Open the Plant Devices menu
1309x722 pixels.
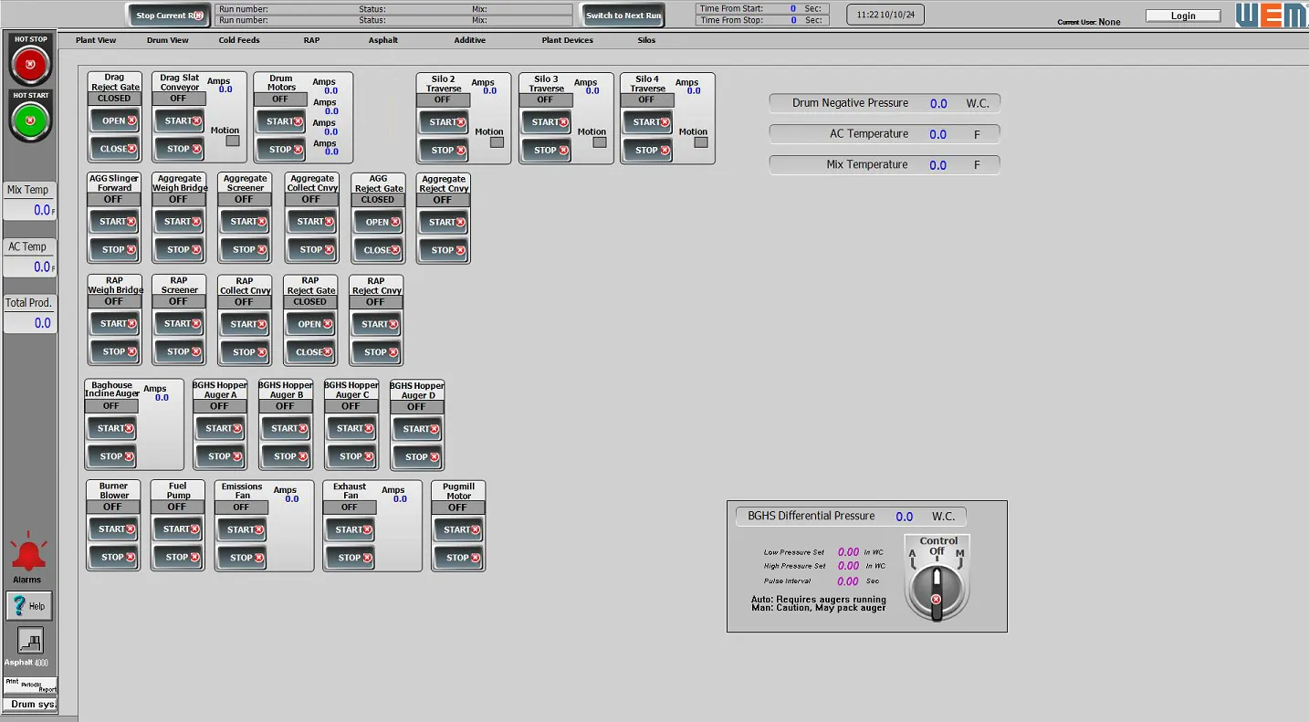click(x=567, y=40)
